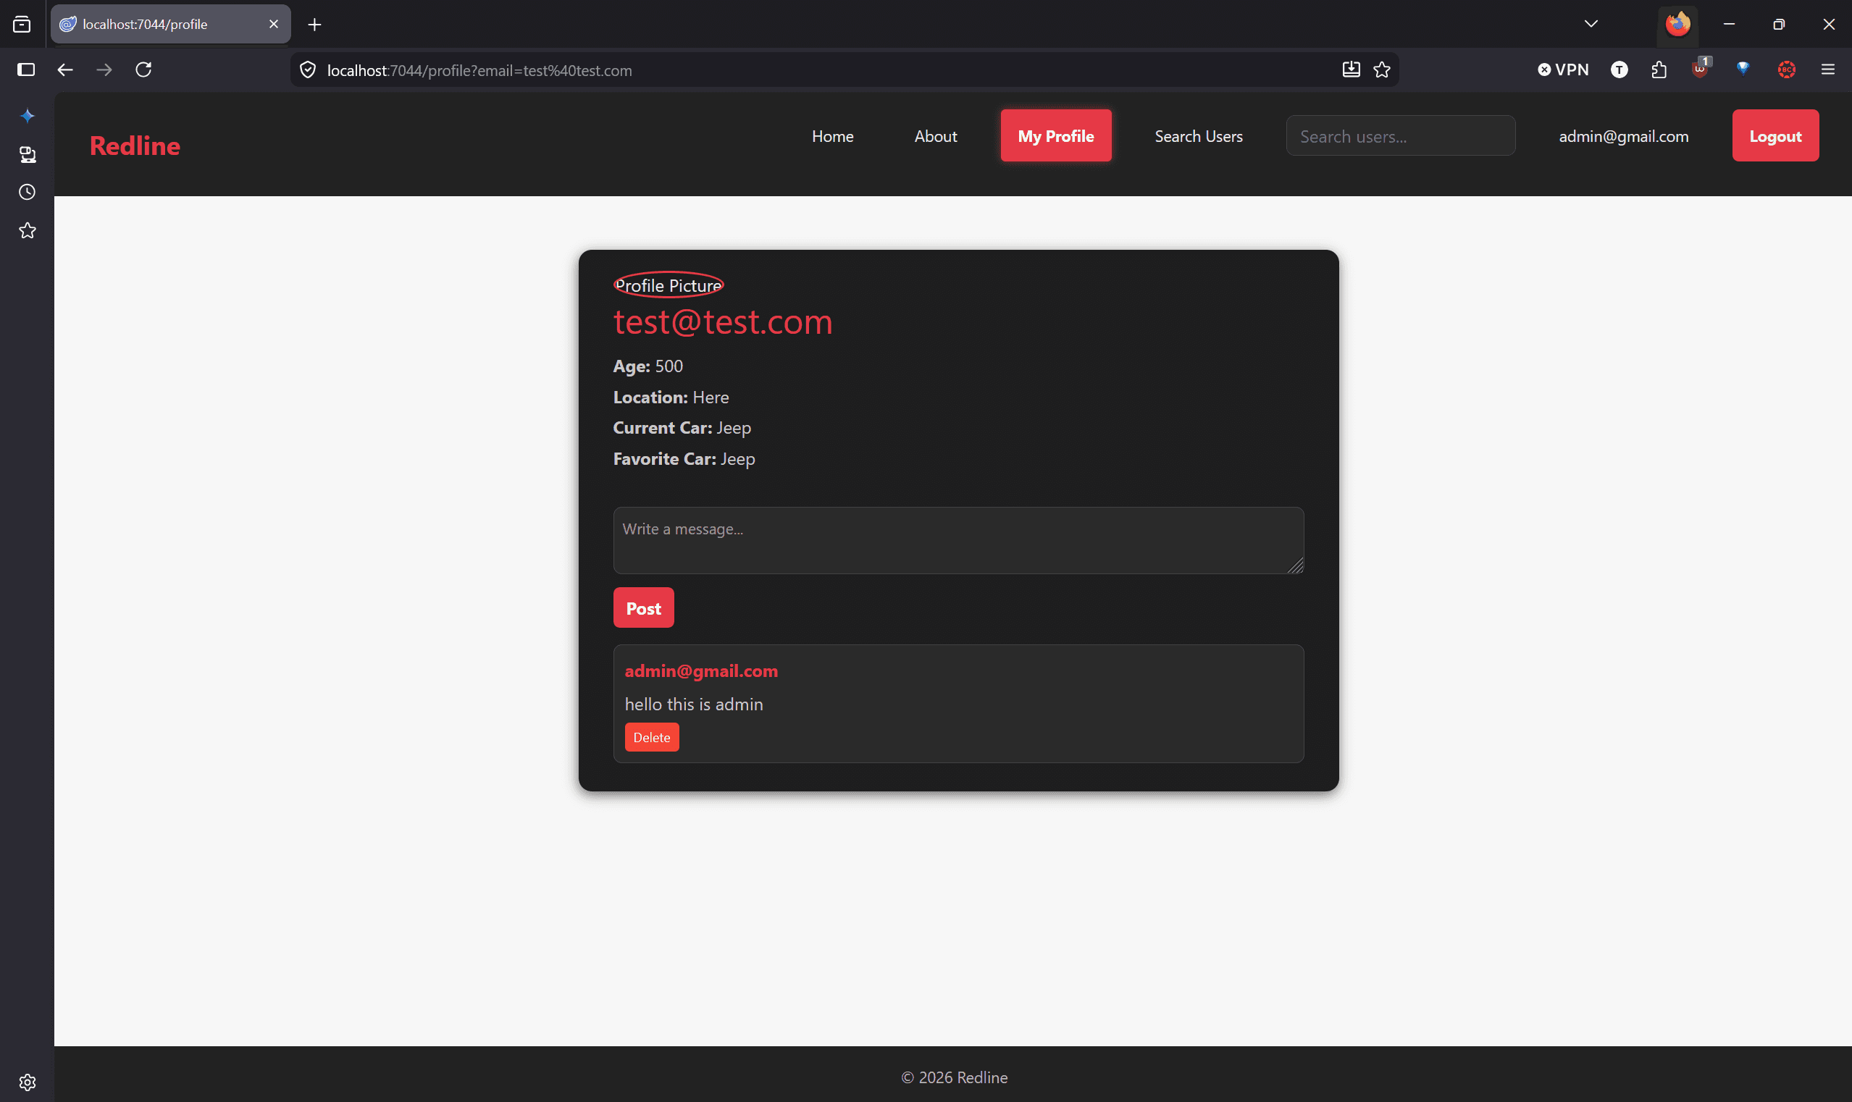Expand the list all tabs chevron

1591,24
